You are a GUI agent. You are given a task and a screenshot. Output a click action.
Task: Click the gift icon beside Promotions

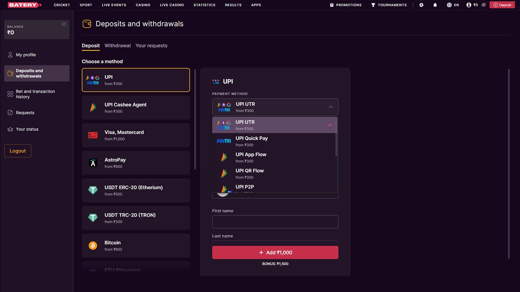(331, 5)
